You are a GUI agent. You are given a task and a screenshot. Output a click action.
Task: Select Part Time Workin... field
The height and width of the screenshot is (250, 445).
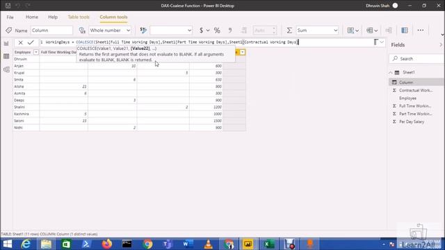pyautogui.click(x=416, y=114)
